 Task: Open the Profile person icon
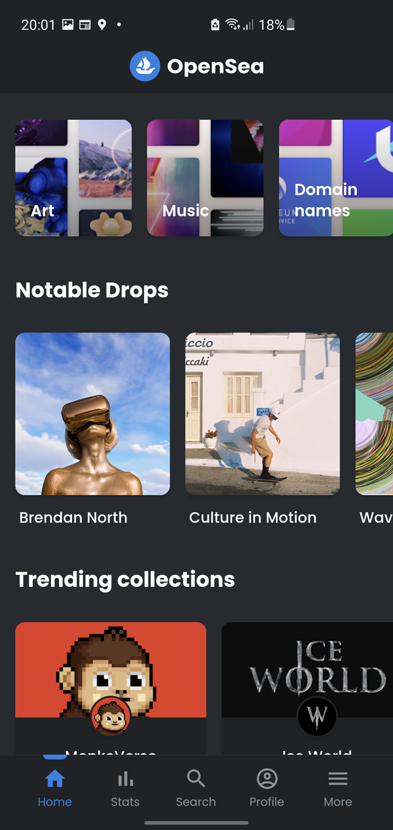pyautogui.click(x=267, y=778)
